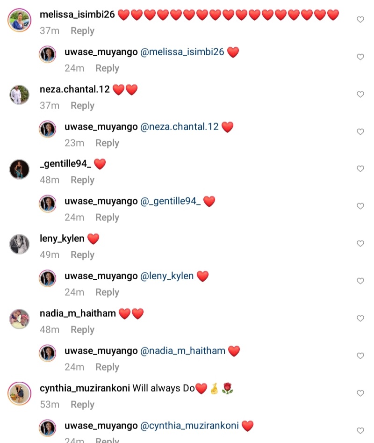Like neza.chantal.12's comment
The width and height of the screenshot is (374, 443).
click(x=360, y=94)
